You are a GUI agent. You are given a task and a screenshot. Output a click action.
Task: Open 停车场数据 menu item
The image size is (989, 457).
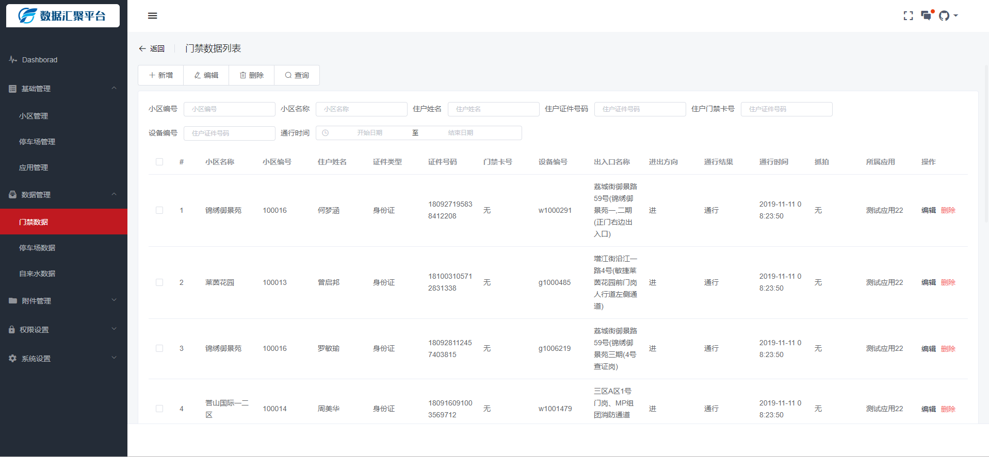pos(63,247)
